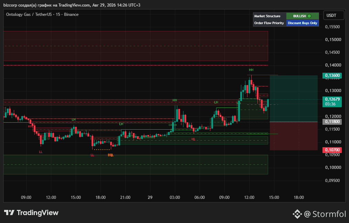Click the HH label above the highest candle
The height and width of the screenshot is (223, 349).
point(251,70)
